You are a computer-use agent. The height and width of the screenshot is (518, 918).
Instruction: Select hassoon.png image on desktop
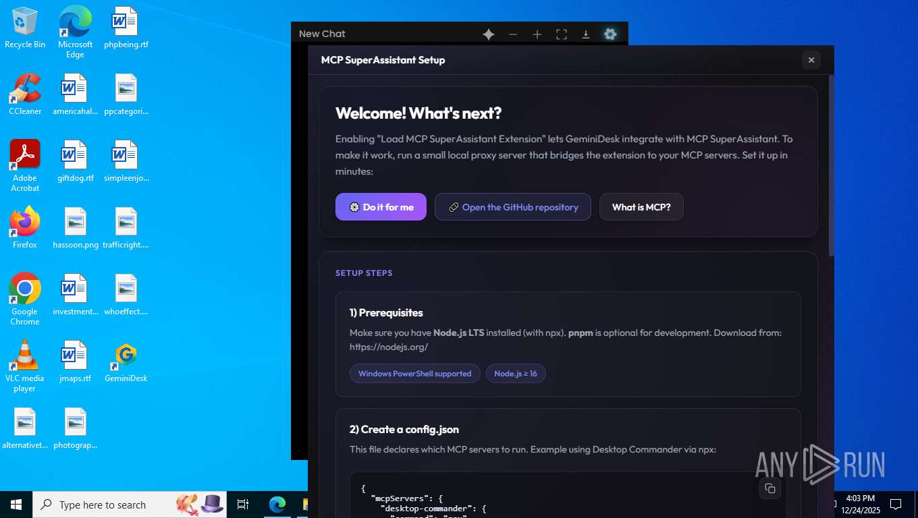[x=75, y=228]
